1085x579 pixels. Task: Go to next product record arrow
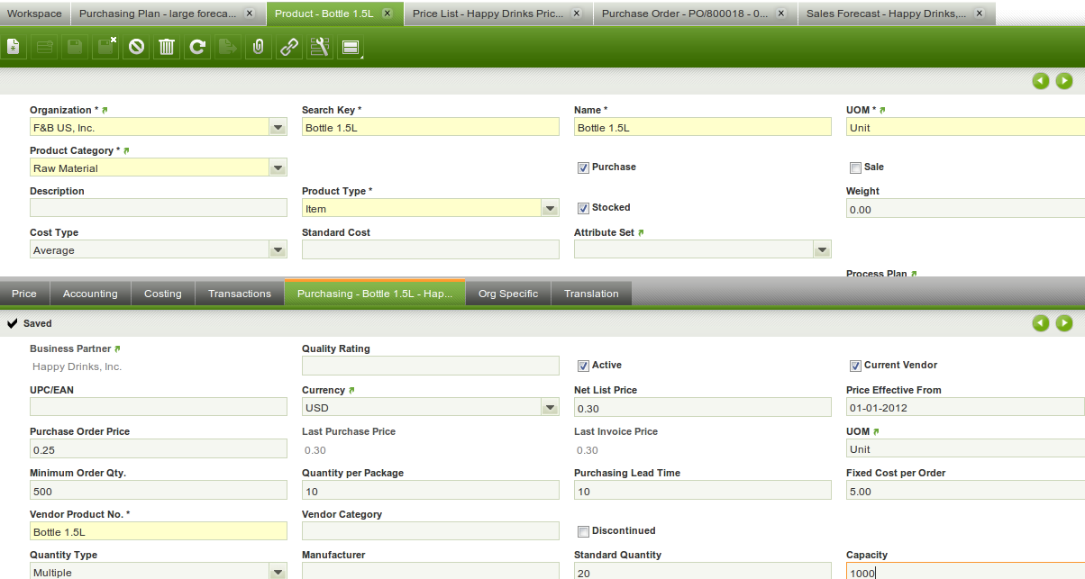point(1064,81)
